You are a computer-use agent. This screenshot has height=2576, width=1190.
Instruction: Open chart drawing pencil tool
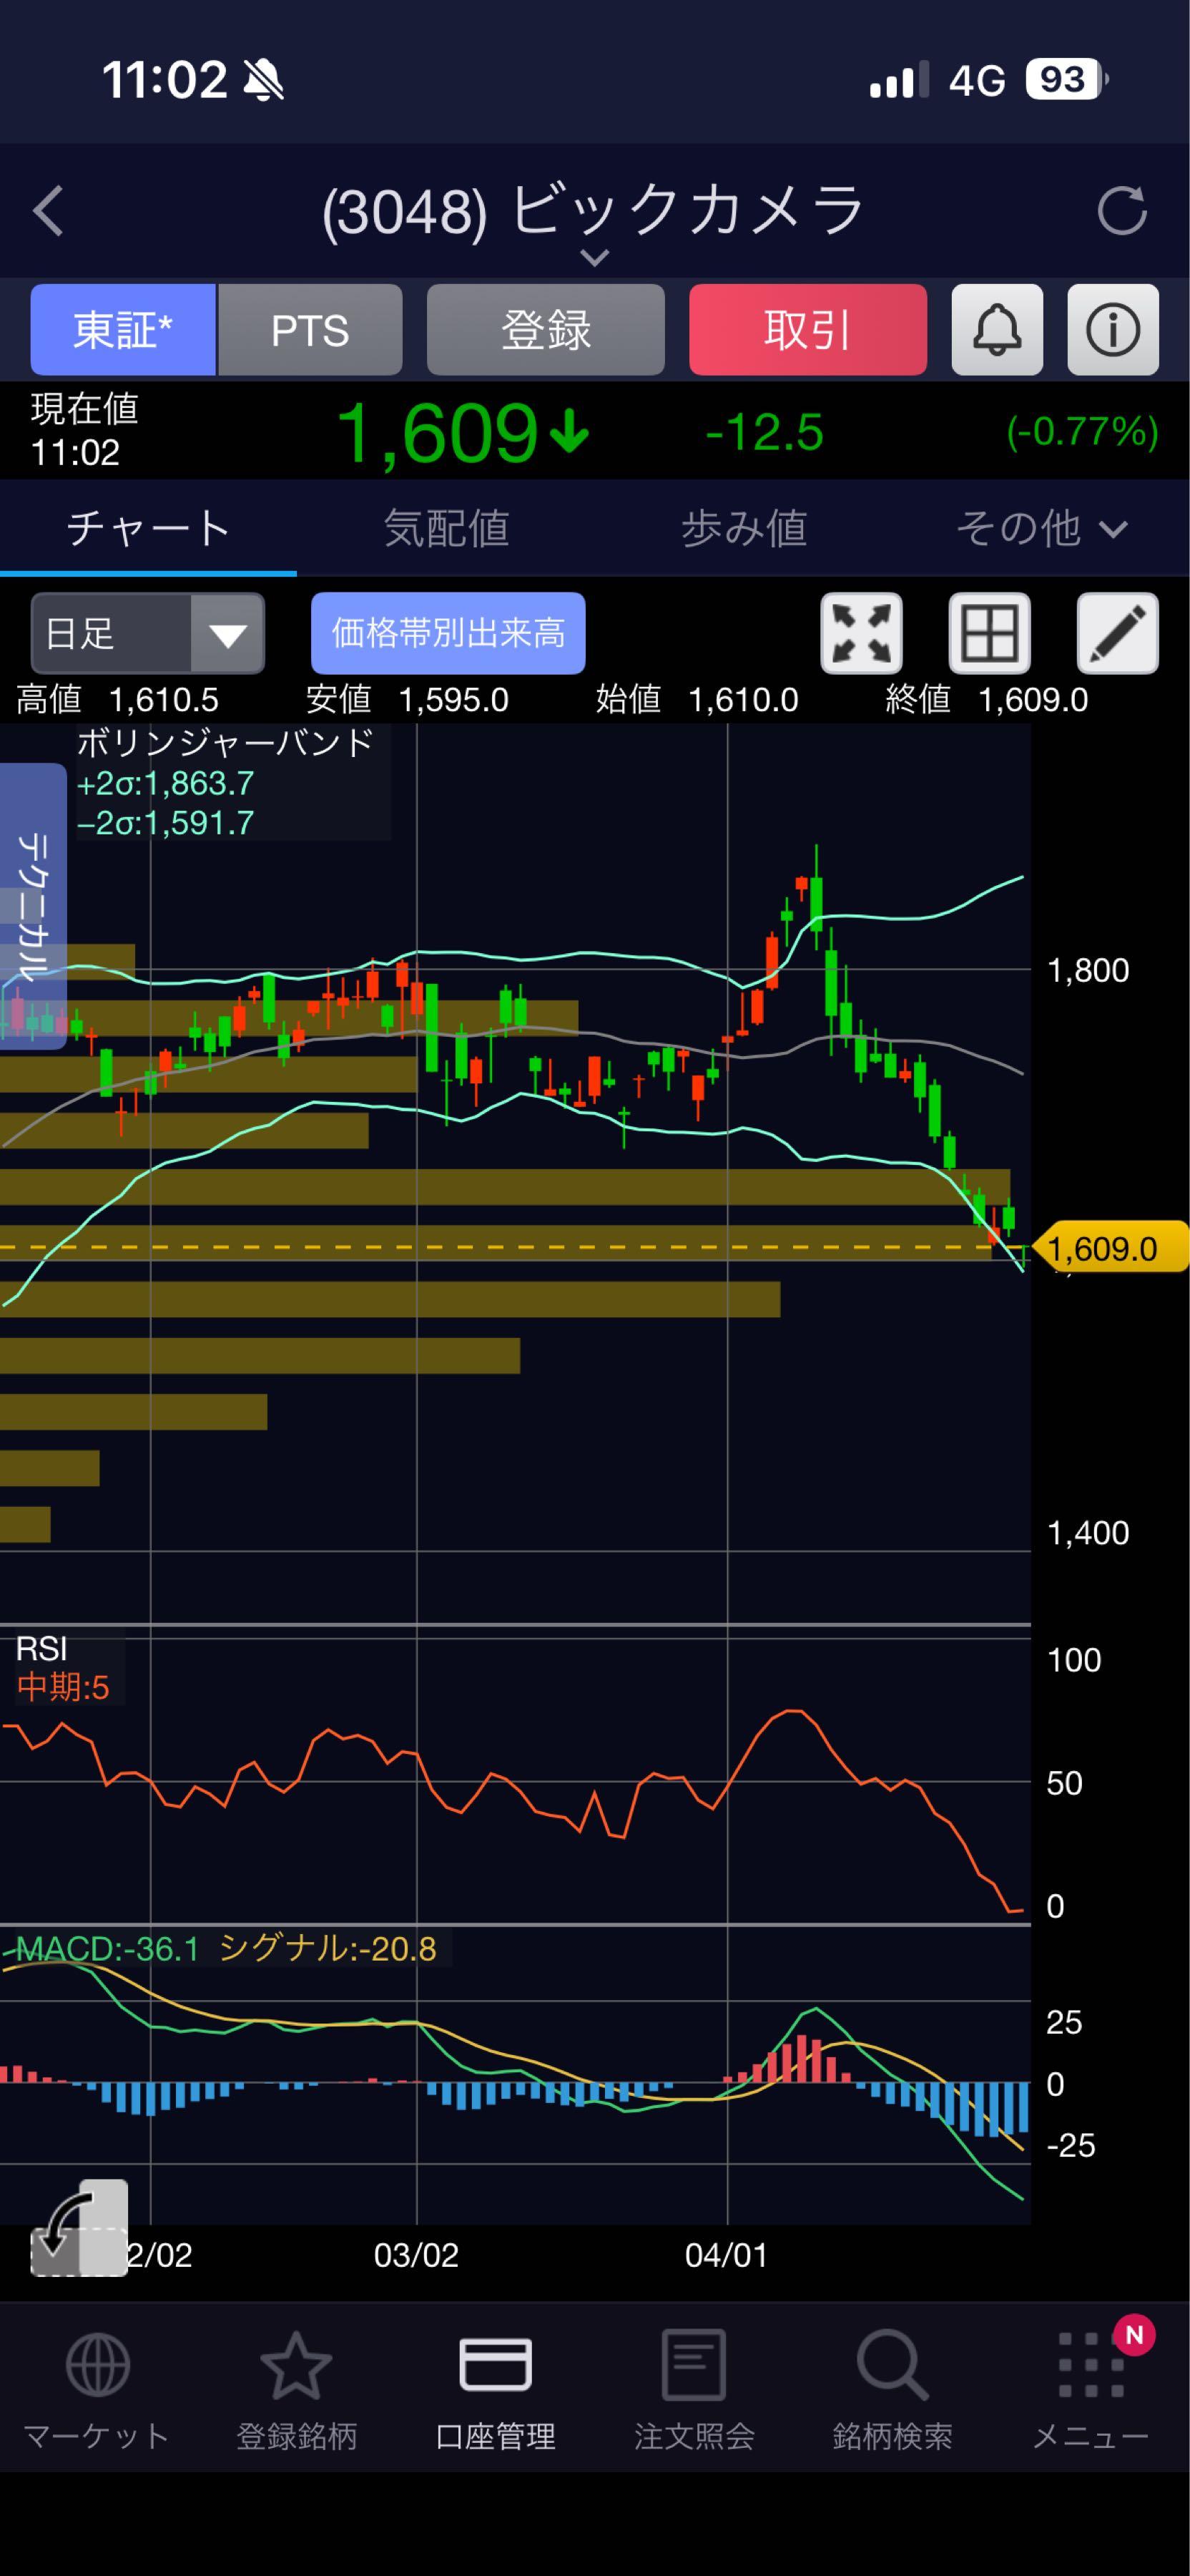pos(1117,633)
